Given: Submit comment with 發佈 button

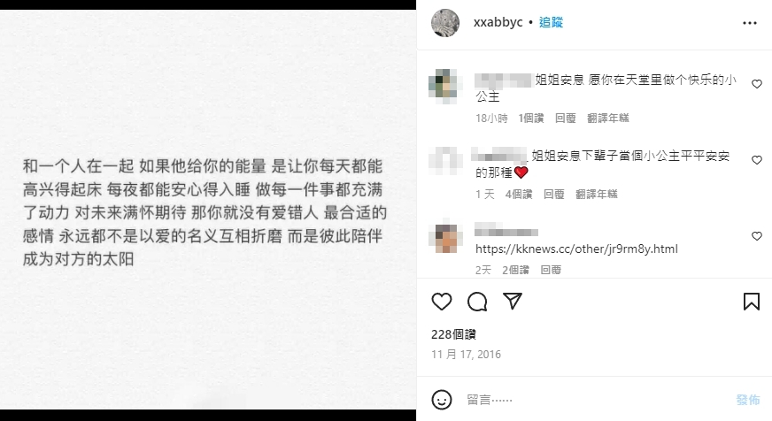Looking at the screenshot, I should pyautogui.click(x=748, y=400).
